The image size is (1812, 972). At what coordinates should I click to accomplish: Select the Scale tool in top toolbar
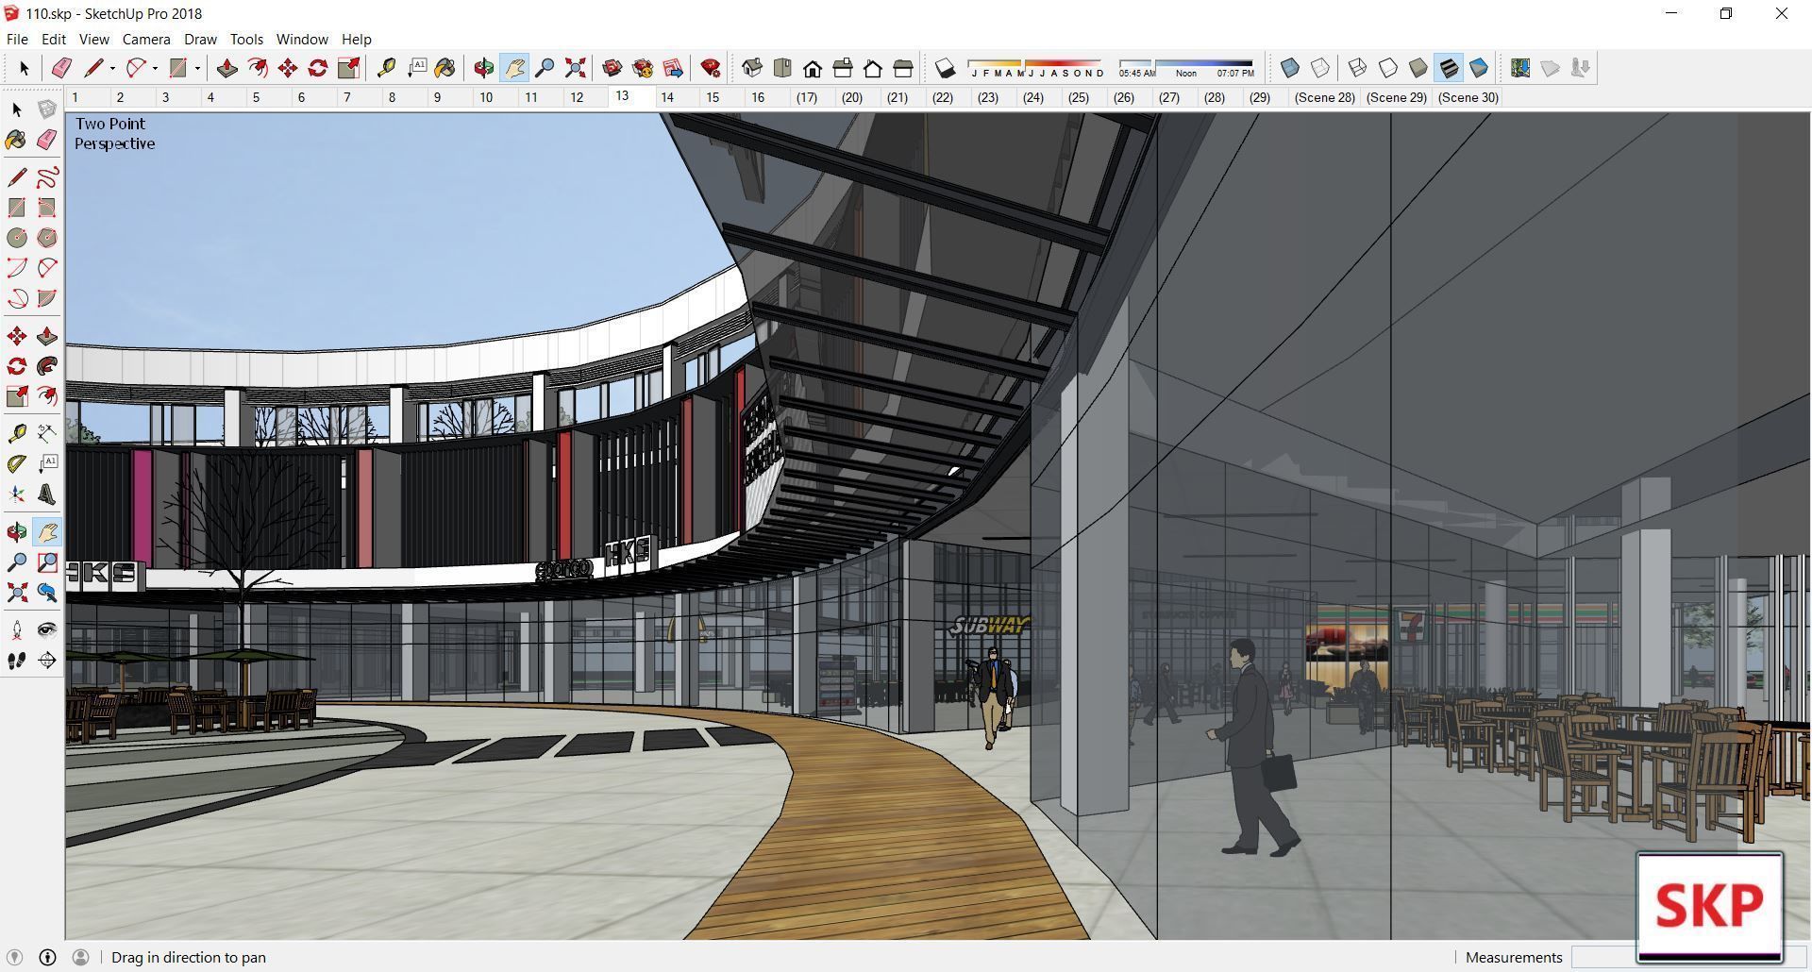pos(348,68)
